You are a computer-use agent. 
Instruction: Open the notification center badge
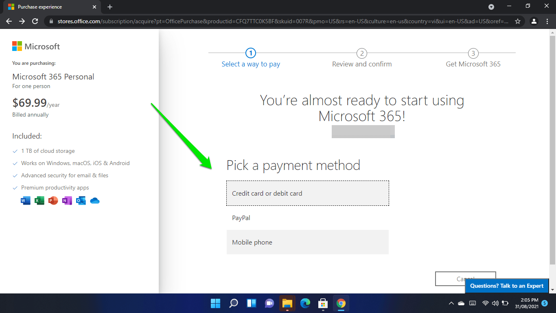point(545,303)
